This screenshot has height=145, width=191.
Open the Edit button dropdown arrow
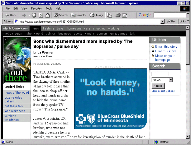tap(130, 15)
